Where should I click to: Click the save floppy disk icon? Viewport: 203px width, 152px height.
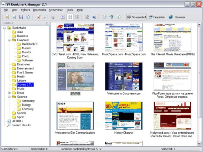coord(21,17)
